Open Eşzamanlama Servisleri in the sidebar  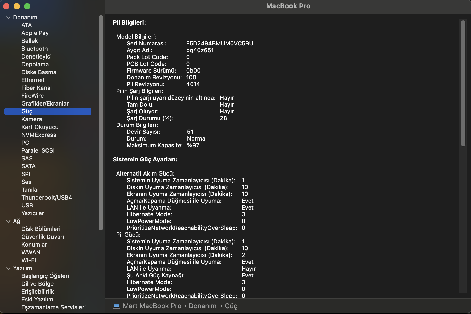click(x=54, y=307)
